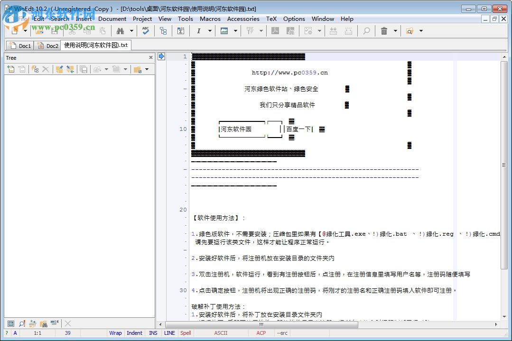Toggle INS overwrite mode in status bar
This screenshot has width=512, height=341.
coord(153,333)
